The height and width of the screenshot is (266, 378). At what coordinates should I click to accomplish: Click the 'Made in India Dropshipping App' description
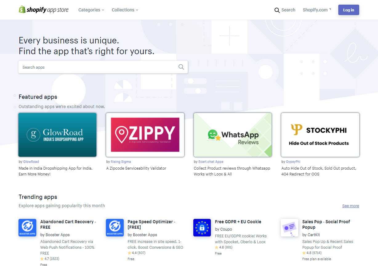pyautogui.click(x=55, y=171)
